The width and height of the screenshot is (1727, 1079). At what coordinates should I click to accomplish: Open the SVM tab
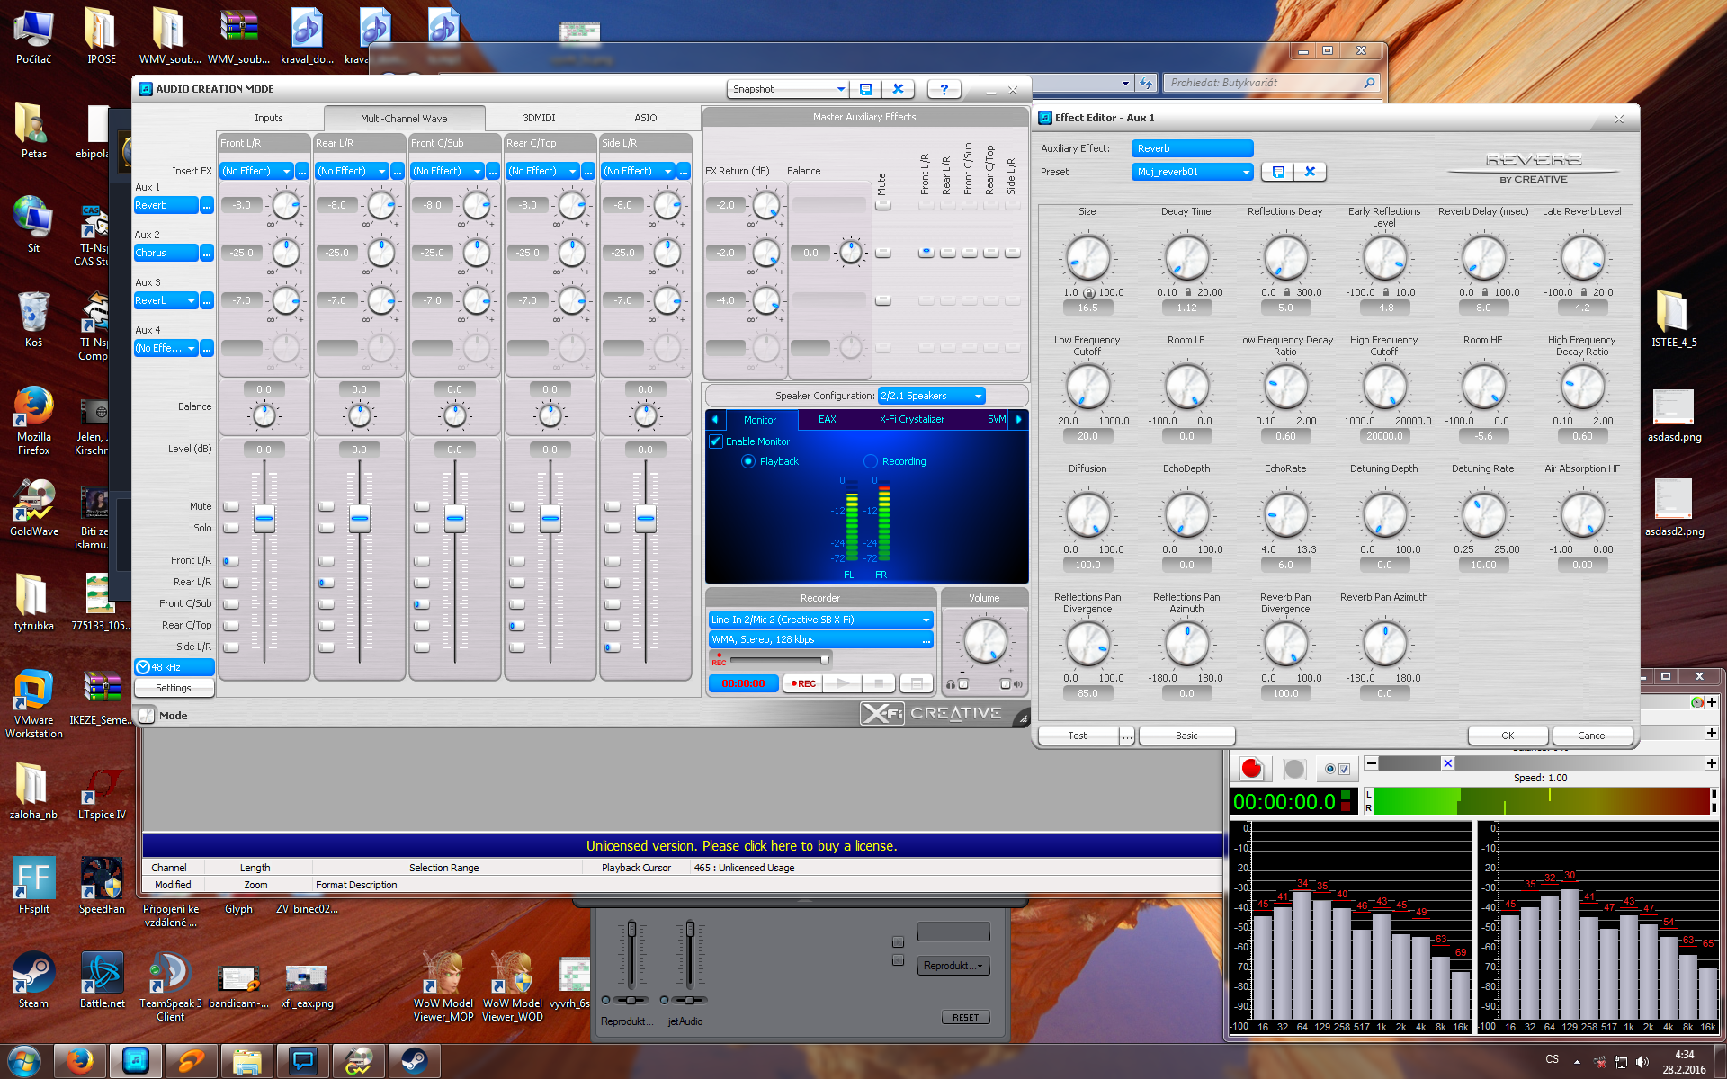coord(997,420)
